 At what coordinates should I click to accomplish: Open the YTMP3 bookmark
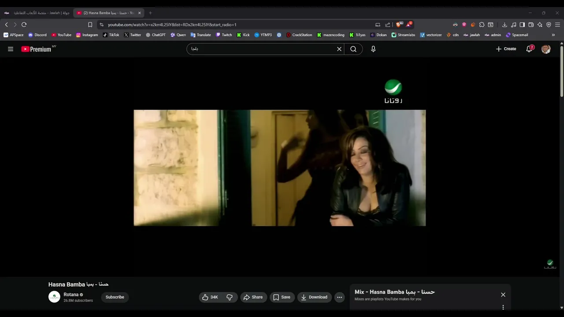point(263,35)
